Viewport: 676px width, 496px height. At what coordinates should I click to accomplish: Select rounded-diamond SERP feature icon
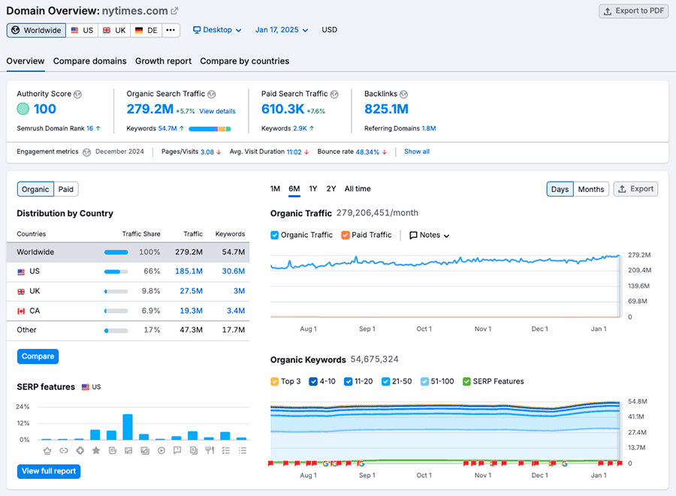click(80, 450)
